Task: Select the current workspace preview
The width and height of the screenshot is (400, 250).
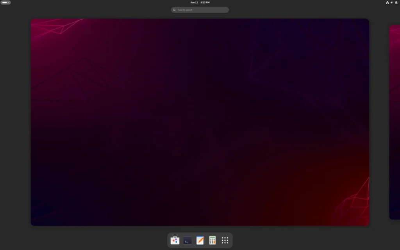Action: tap(200, 122)
